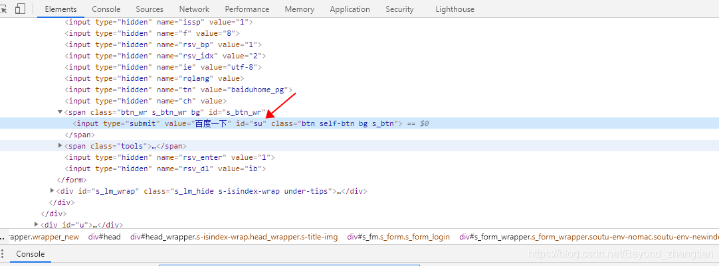
Task: Toggle the device toolbar icon
Action: (x=20, y=9)
